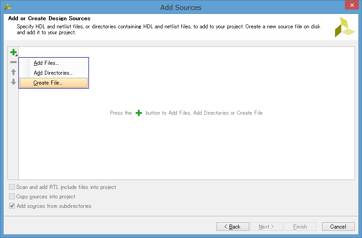Viewport: 362px width, 238px height.
Task: Click the minus Remove source button
Action: 13,62
